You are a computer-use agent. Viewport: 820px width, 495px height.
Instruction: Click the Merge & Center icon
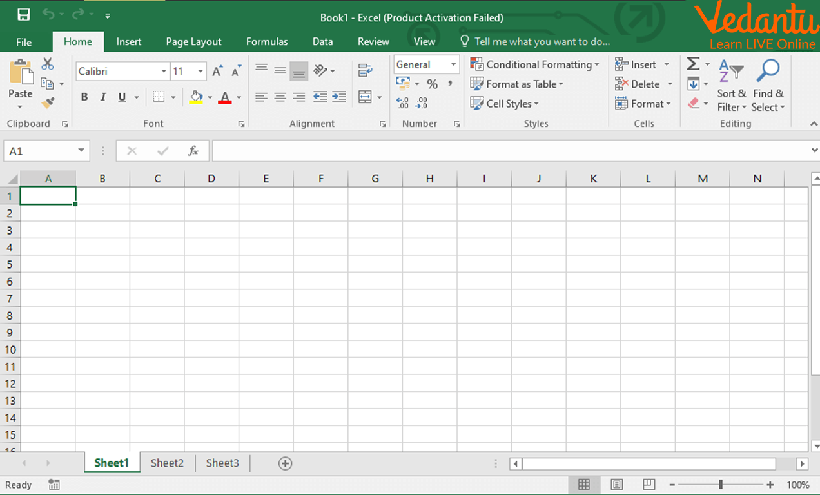coord(366,97)
